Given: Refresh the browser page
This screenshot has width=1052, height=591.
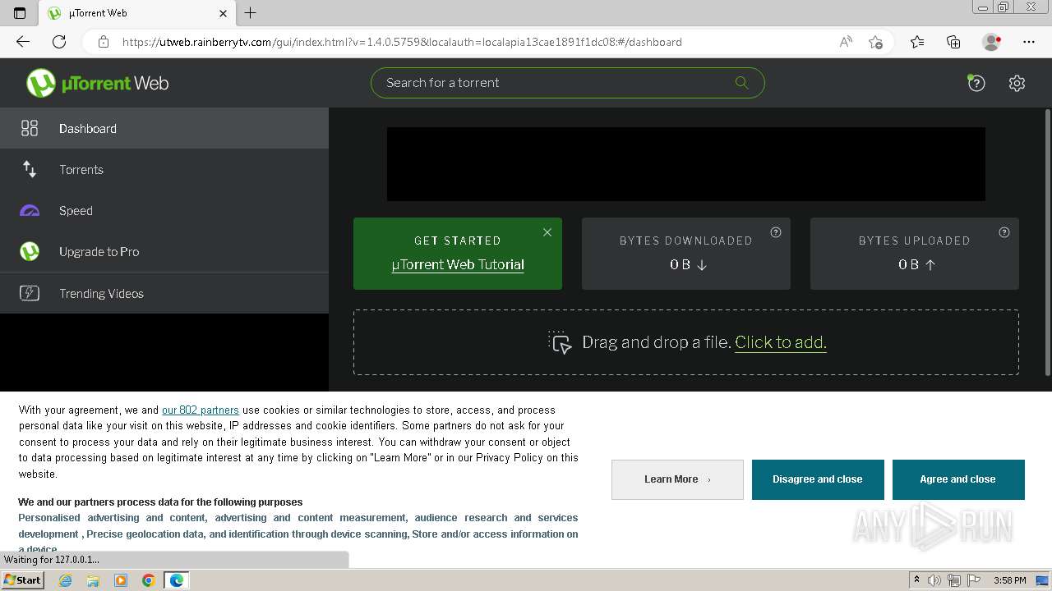Looking at the screenshot, I should click(59, 42).
